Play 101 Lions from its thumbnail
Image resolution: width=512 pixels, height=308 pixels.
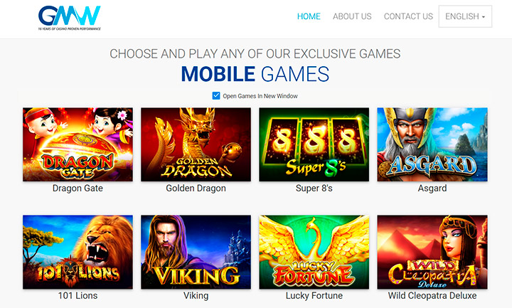(78, 252)
